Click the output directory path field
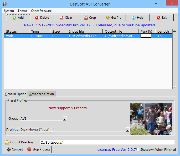 tap(107, 142)
